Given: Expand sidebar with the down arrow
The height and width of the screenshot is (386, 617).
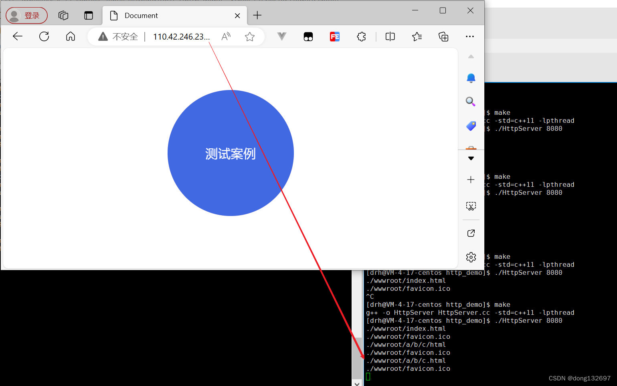Looking at the screenshot, I should (x=471, y=158).
